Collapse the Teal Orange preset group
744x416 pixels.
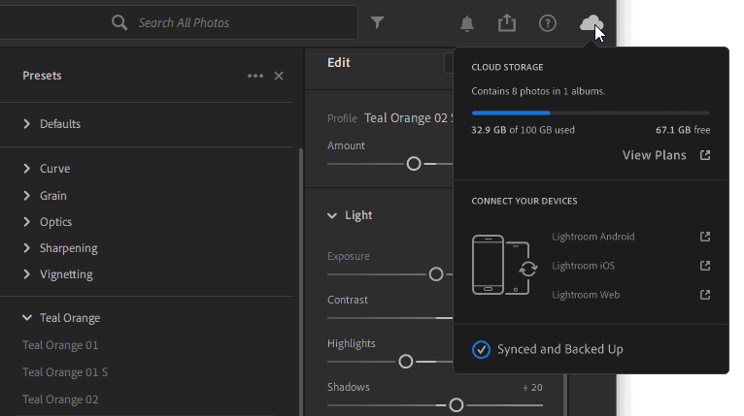click(x=27, y=318)
